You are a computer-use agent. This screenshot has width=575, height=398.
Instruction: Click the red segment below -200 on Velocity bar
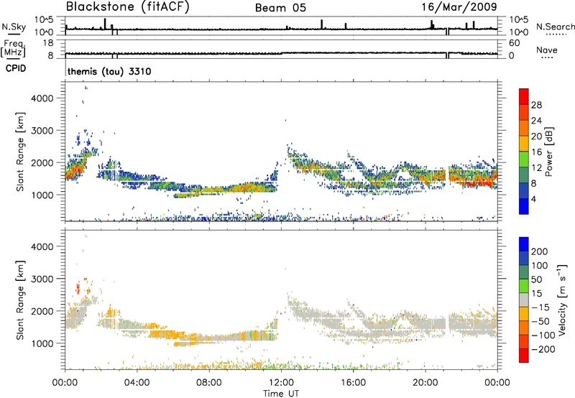click(524, 356)
